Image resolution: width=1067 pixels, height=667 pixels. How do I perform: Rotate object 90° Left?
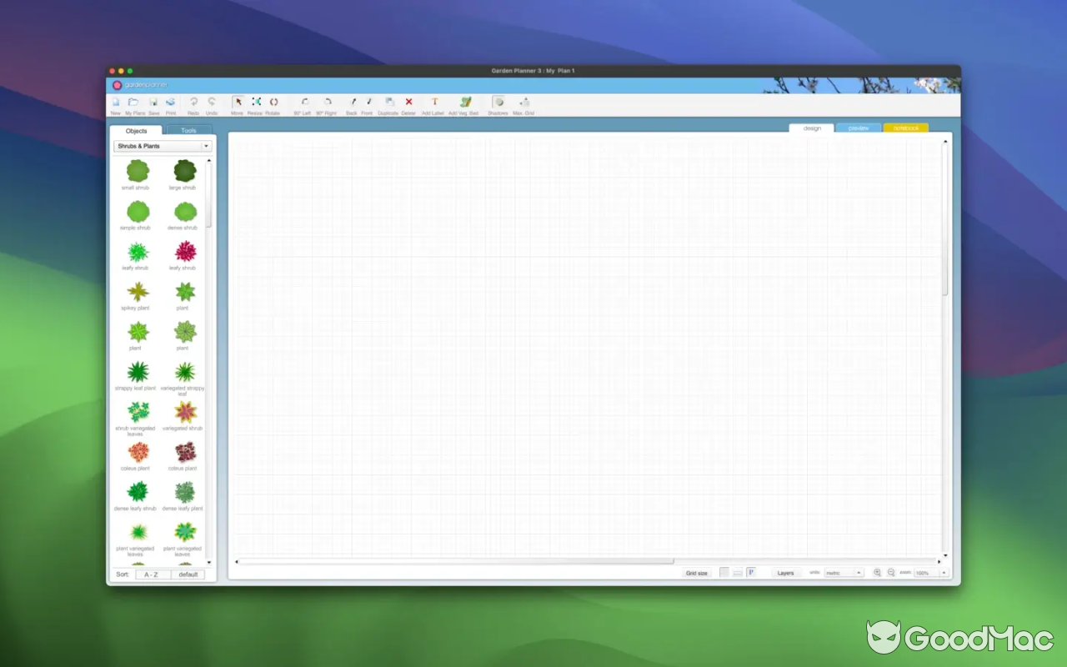click(303, 103)
